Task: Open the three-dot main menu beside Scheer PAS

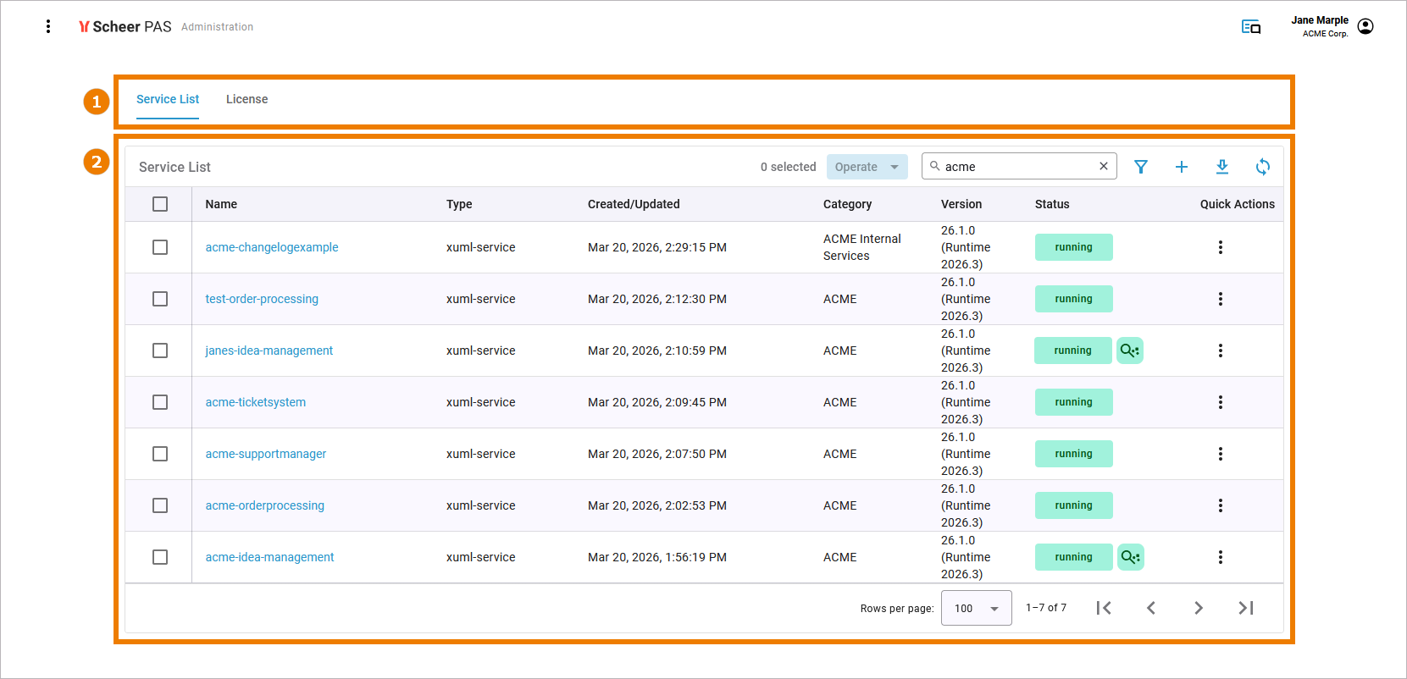Action: coord(48,26)
